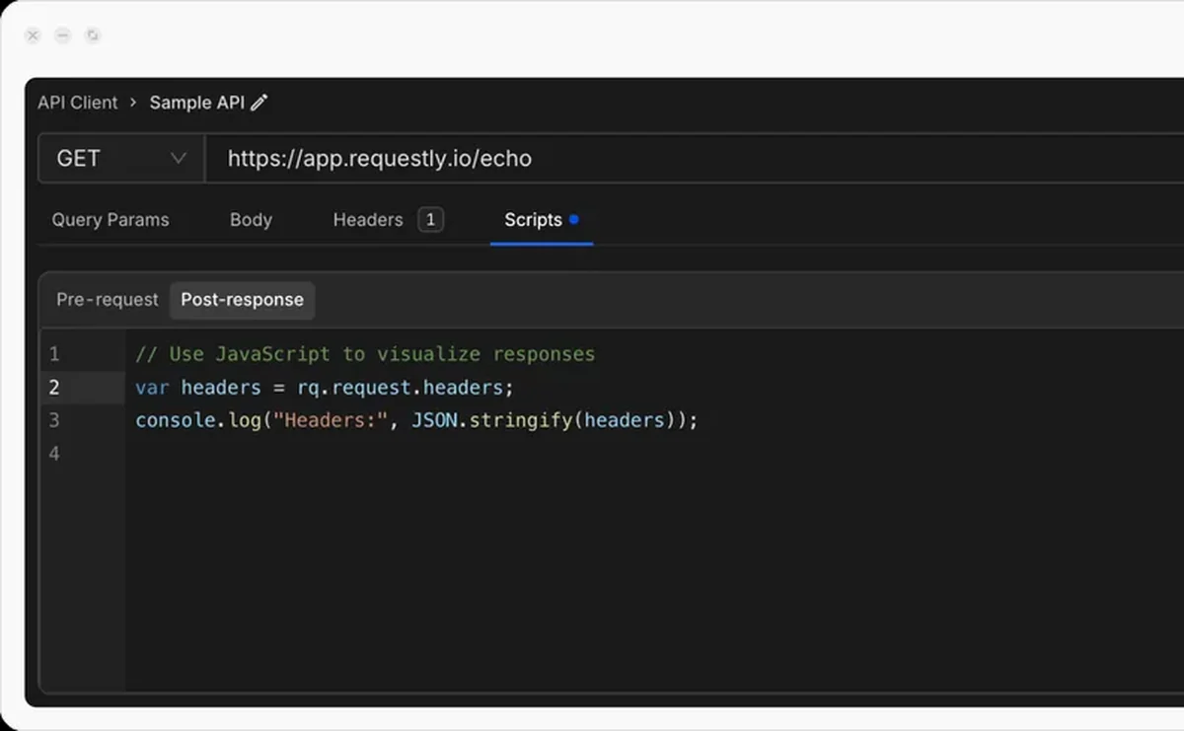Screen dimensions: 1184x731
Task: Click the URL field with app.requestly.io/echo
Action: pyautogui.click(x=695, y=159)
